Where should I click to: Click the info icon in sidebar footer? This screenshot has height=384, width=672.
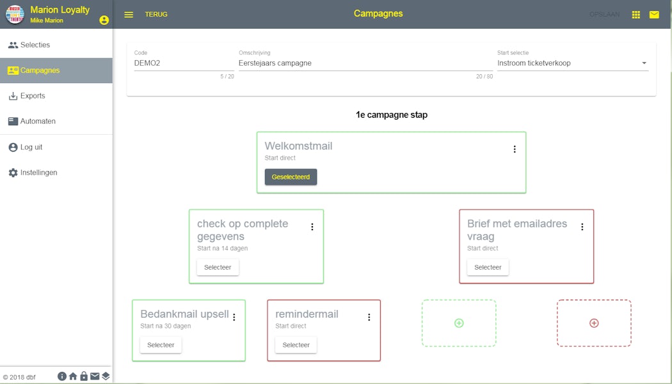62,376
